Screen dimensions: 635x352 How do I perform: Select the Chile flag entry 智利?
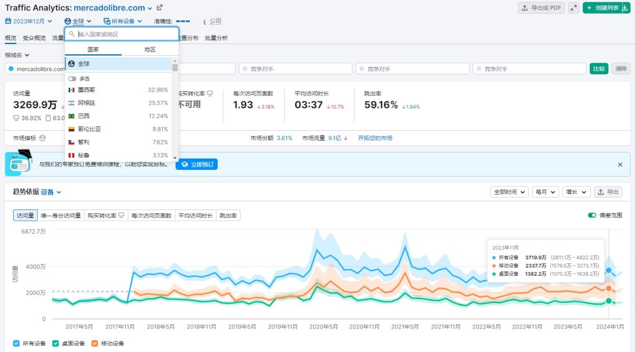pyautogui.click(x=118, y=142)
